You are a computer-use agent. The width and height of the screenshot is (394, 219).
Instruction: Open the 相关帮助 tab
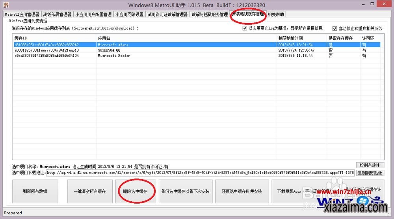(x=276, y=15)
